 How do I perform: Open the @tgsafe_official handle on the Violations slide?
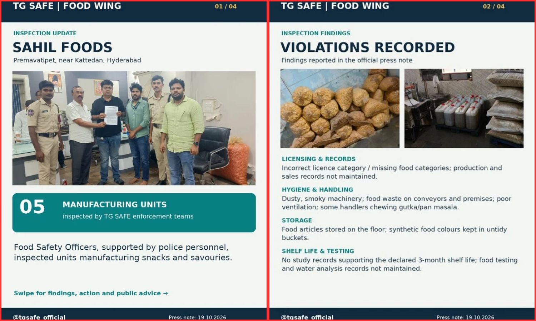[307, 317]
